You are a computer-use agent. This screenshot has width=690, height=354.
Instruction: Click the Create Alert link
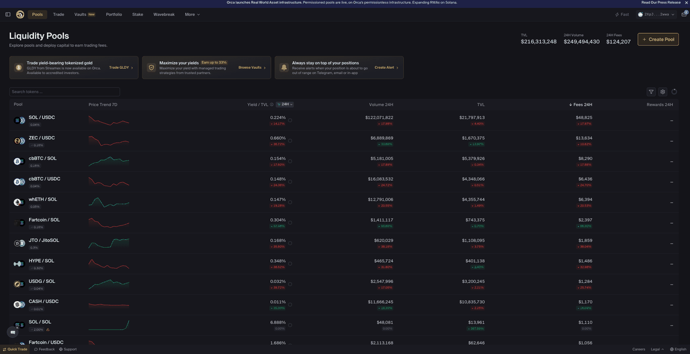point(386,68)
